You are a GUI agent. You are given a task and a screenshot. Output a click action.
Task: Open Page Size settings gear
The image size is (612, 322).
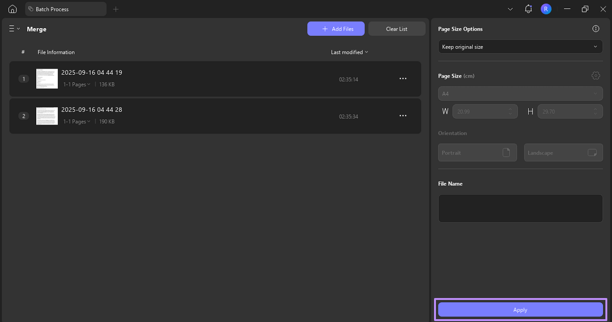(596, 76)
